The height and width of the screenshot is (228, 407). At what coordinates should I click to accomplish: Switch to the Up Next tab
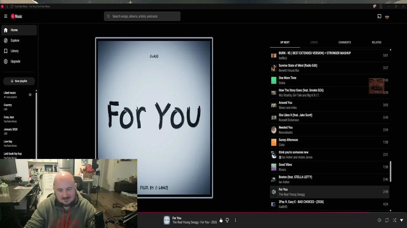[x=285, y=42]
